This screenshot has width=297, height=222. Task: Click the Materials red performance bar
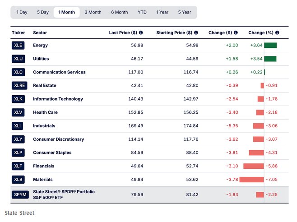coord(251,180)
